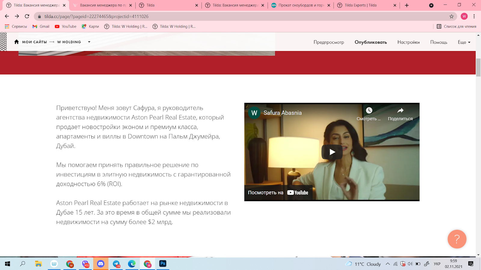
Task: Open Предпросмотр of the page
Action: coord(329,42)
